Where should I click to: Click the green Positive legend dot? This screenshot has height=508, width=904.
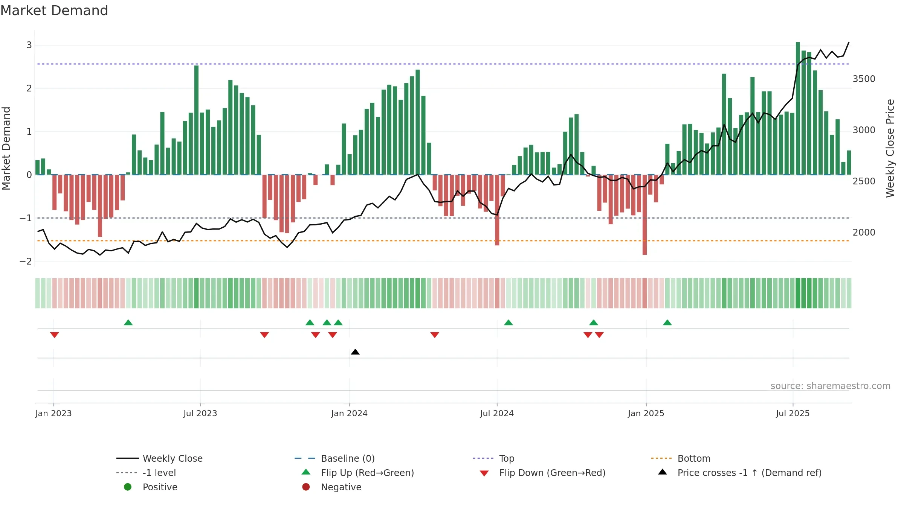pyautogui.click(x=128, y=487)
